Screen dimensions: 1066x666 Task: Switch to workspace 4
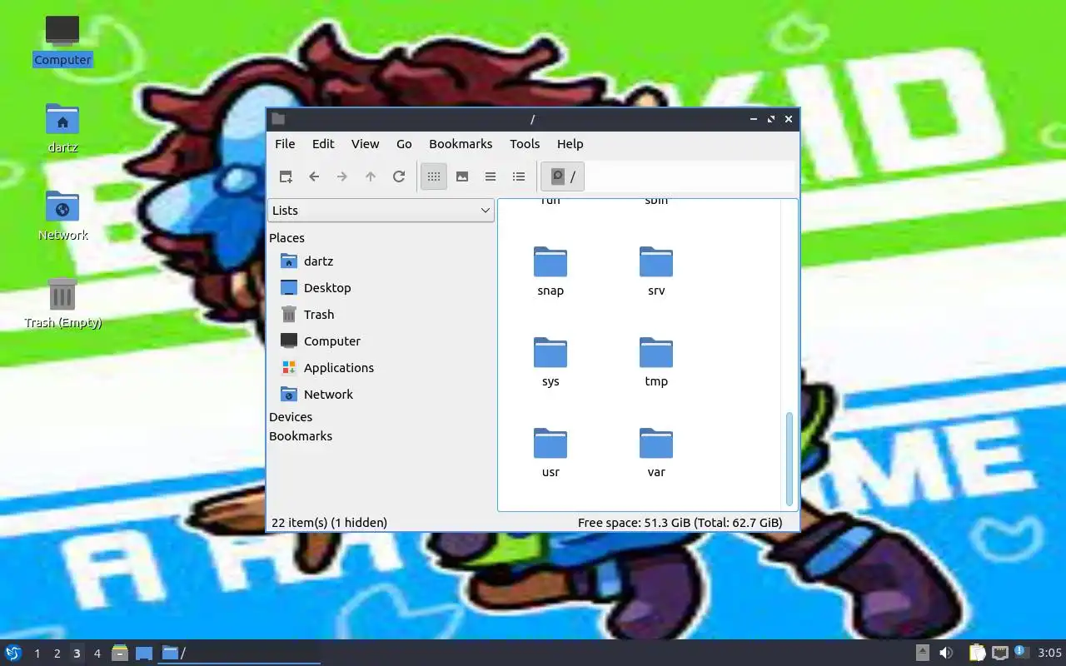[x=97, y=654]
